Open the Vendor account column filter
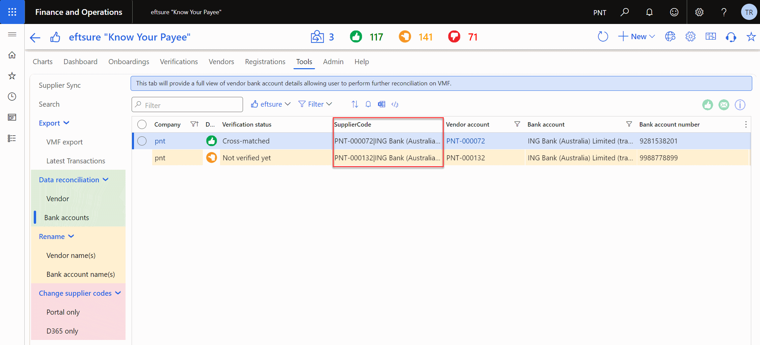The height and width of the screenshot is (345, 760). pyautogui.click(x=517, y=124)
